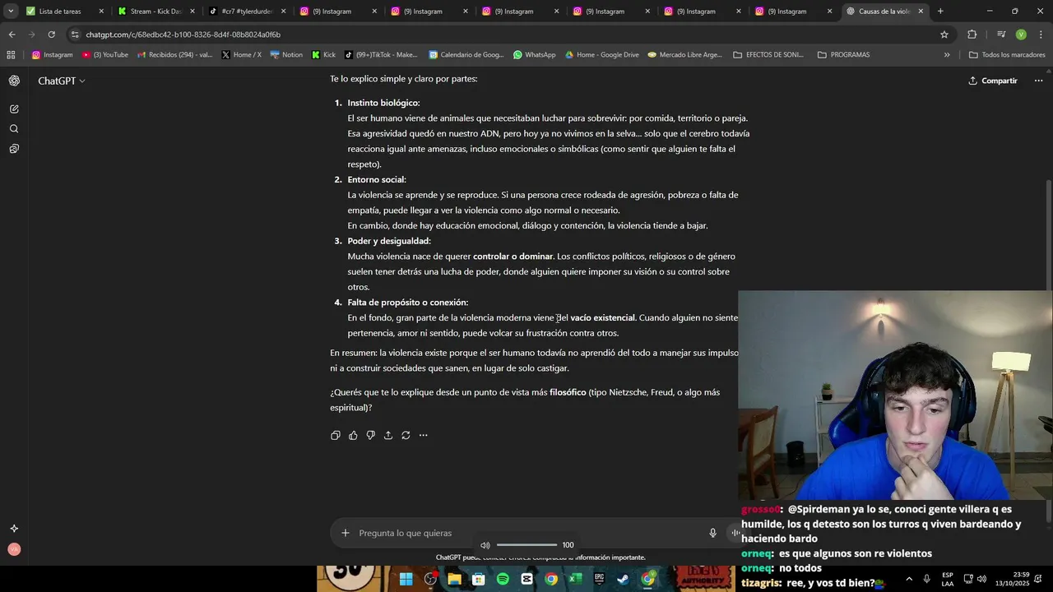
Task: Close the Causas de la violencia tab
Action: (921, 12)
